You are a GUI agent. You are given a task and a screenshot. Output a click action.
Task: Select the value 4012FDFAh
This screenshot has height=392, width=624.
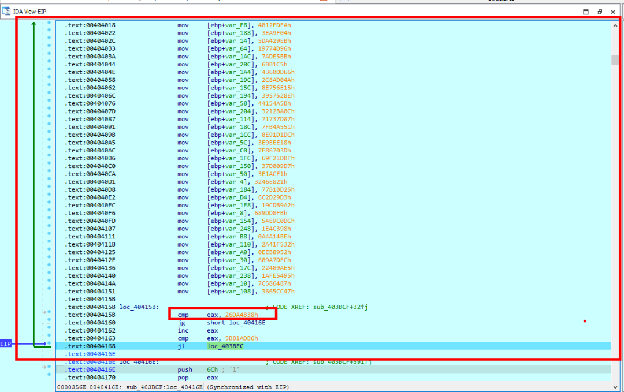click(274, 25)
